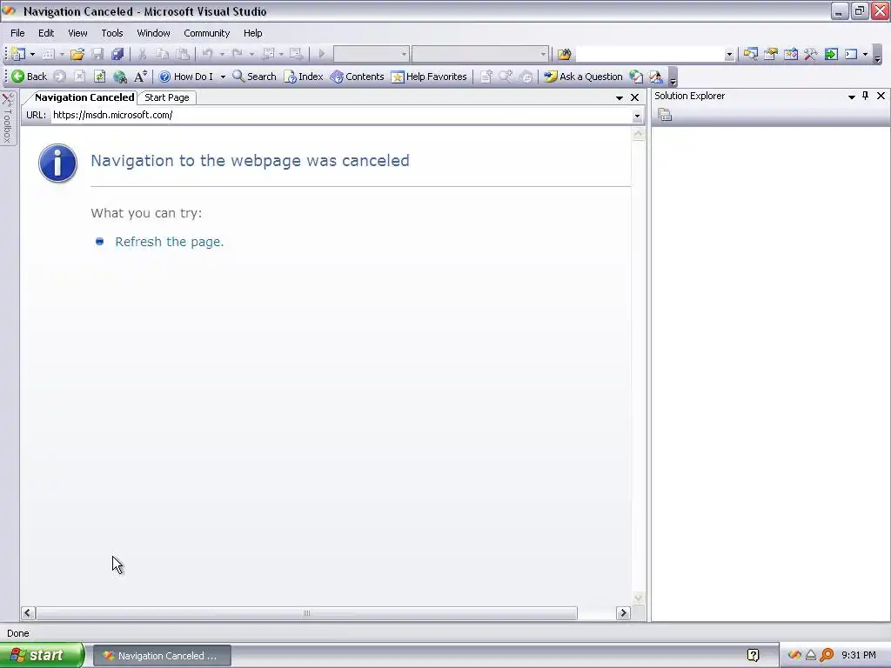Open the Command Window dropdown arrow
Image resolution: width=891 pixels, height=668 pixels.
coord(866,54)
